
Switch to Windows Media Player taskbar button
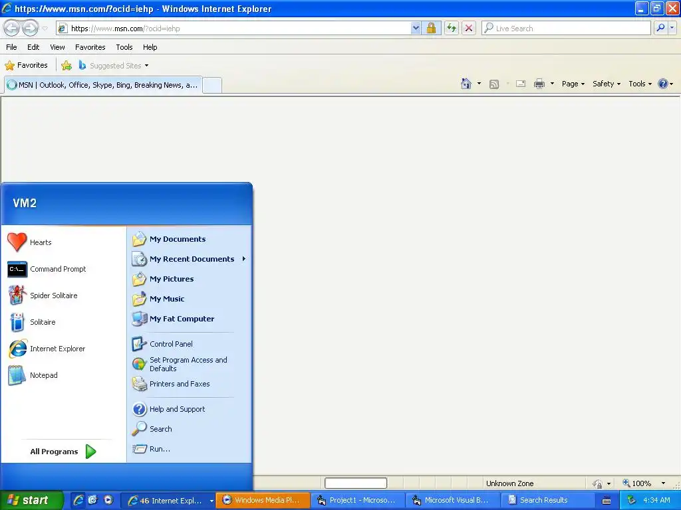[263, 500]
